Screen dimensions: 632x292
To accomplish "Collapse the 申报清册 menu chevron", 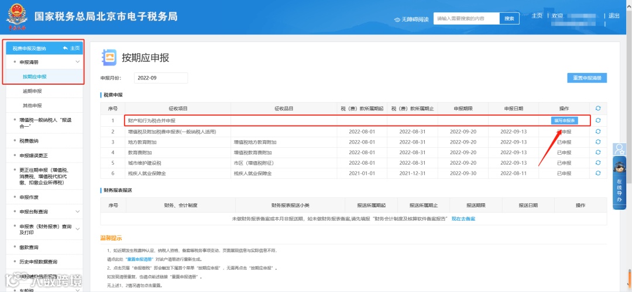I will coord(78,62).
